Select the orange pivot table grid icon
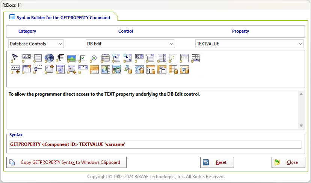Viewport: 311px width, 183px height. 94,69
